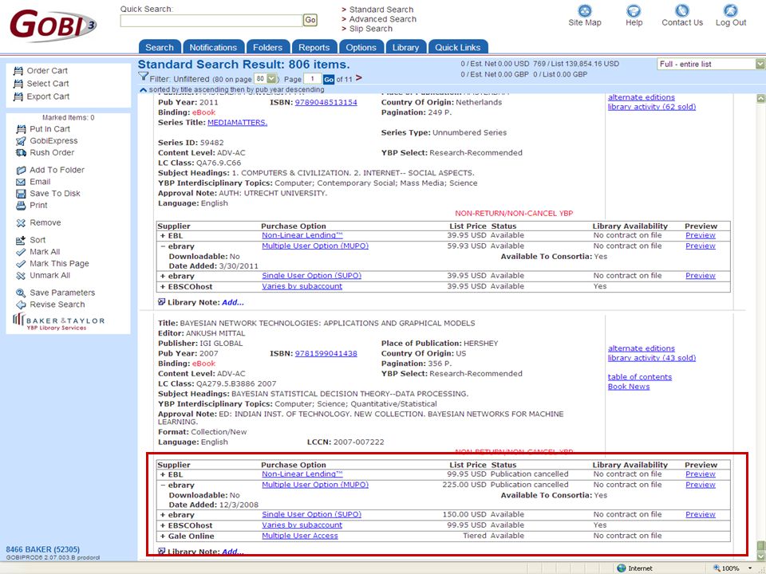Click inside the Quick Search field
The image size is (766, 574).
click(x=211, y=21)
